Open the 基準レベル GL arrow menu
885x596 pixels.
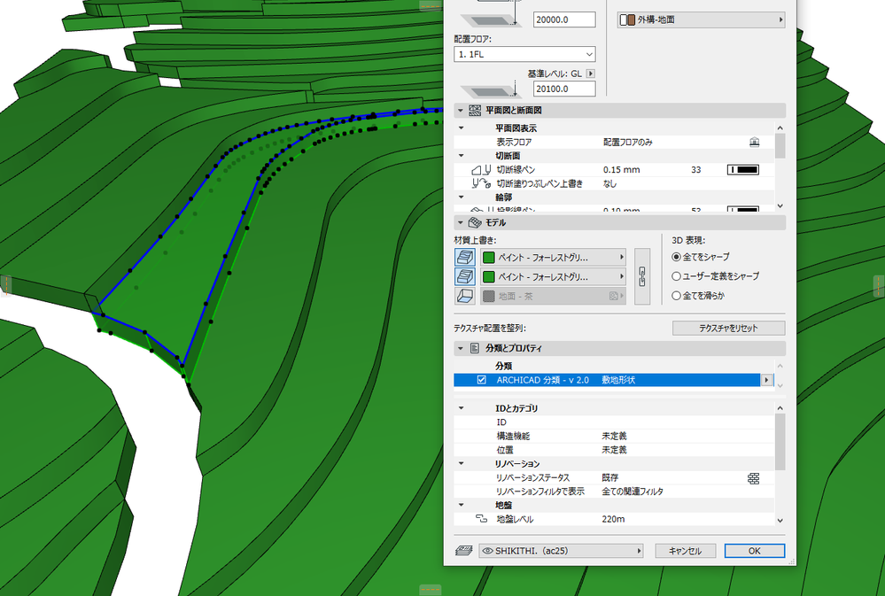tap(590, 74)
